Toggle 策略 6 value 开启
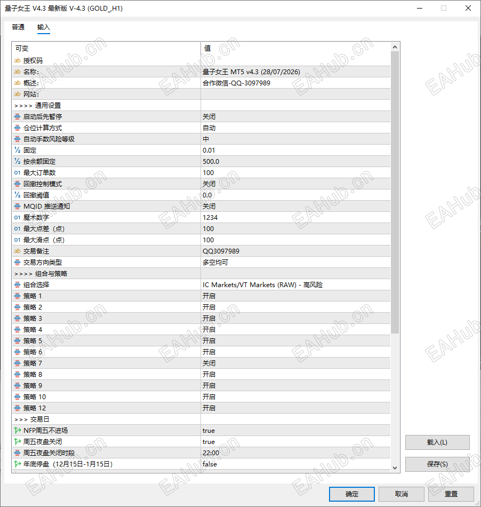The width and height of the screenshot is (481, 507). 295,352
